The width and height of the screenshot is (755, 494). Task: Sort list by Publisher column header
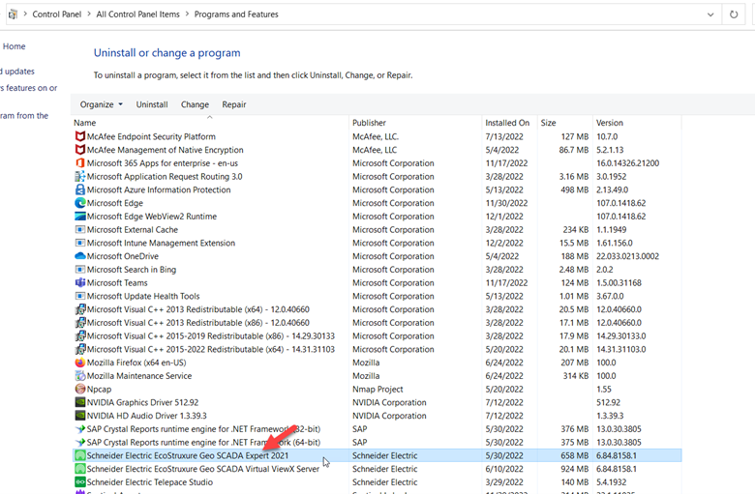coord(415,123)
